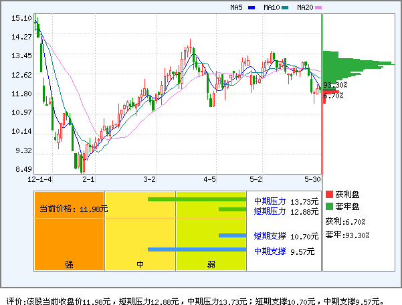Select the blue 短期支撑 bar
The image size is (402, 305).
tap(232, 235)
